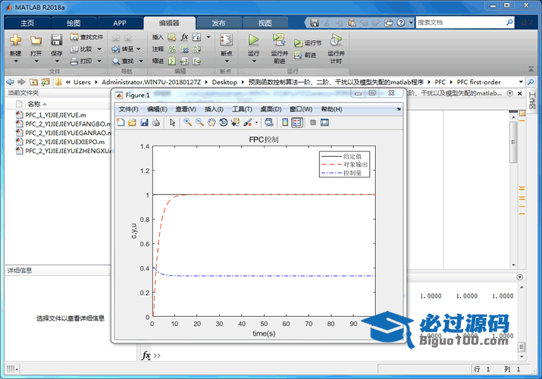Select the Edit Plot arrow tool

(x=173, y=123)
